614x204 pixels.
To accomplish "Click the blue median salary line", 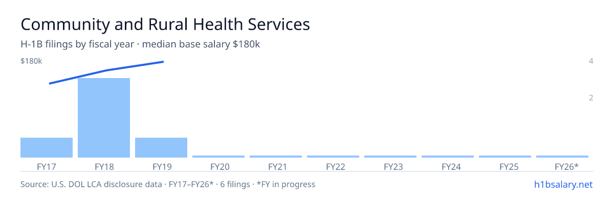I will pyautogui.click(x=106, y=70).
